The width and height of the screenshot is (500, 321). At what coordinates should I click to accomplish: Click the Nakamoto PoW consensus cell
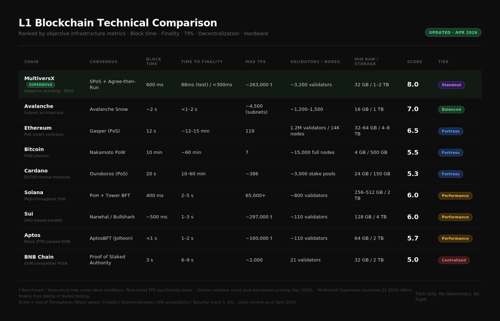(107, 153)
